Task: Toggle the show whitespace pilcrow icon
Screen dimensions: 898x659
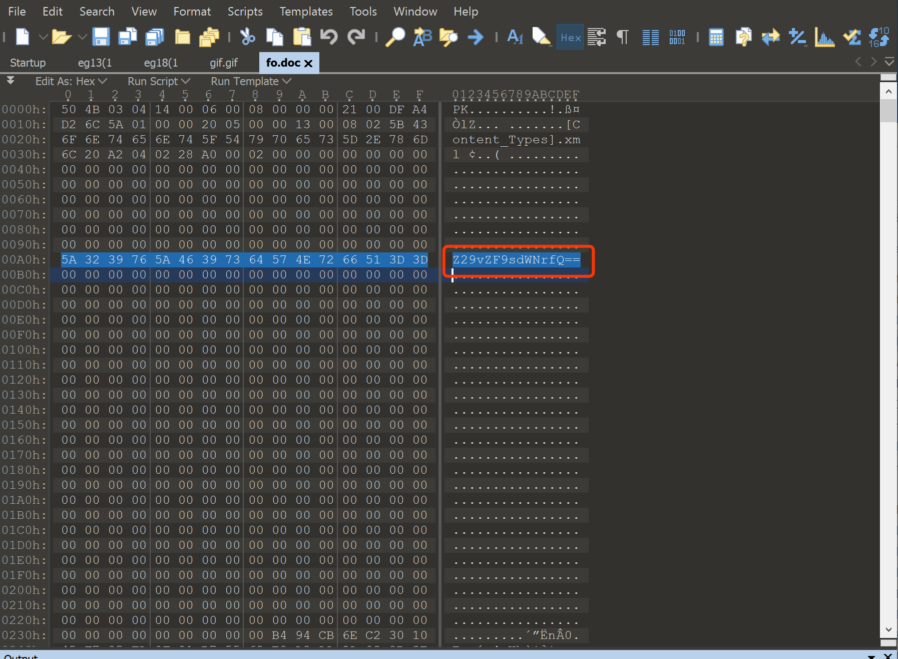Action: click(x=623, y=37)
